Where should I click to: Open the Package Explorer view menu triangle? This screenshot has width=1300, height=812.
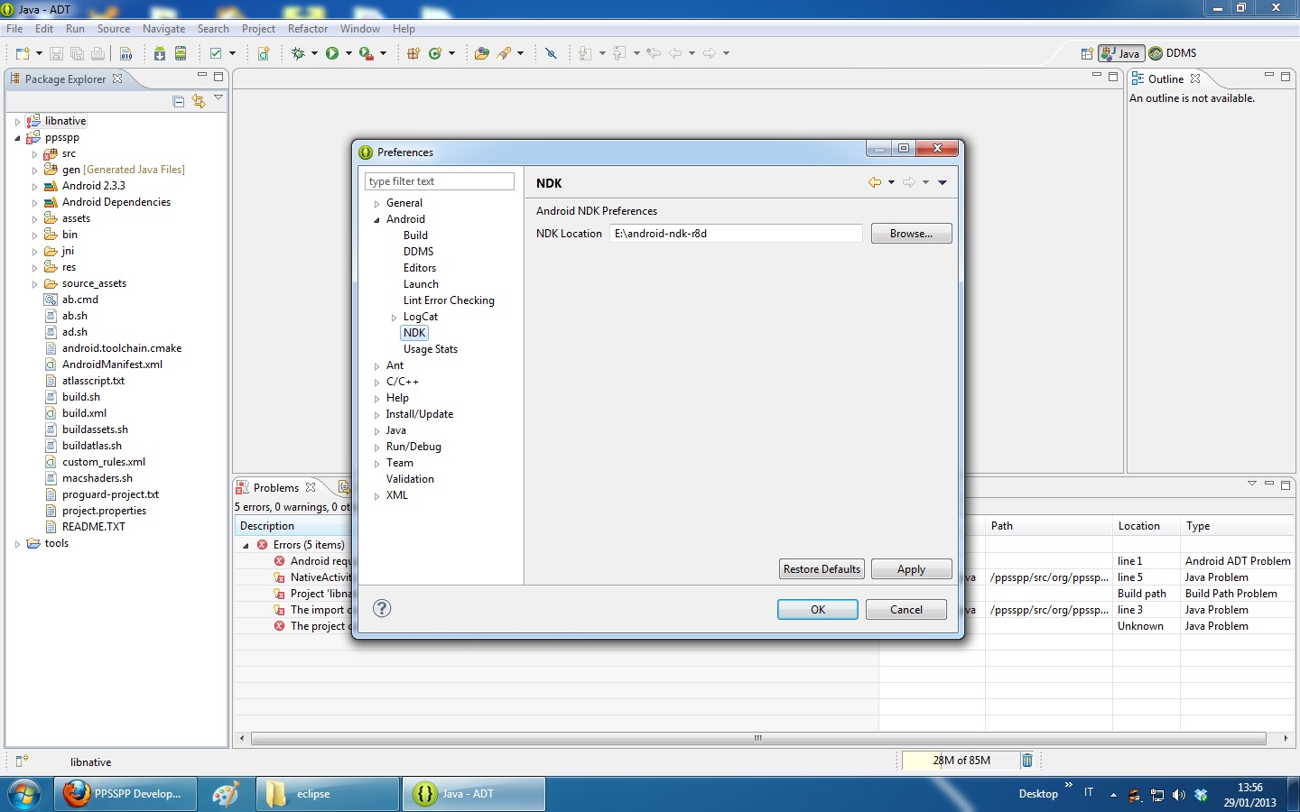pos(218,97)
